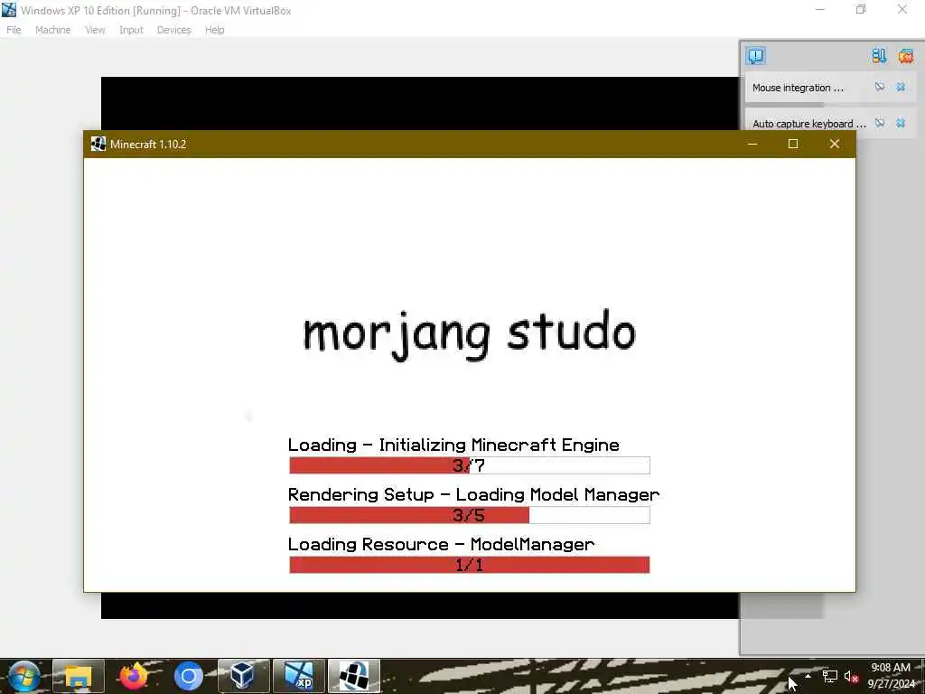The height and width of the screenshot is (694, 925).
Task: Click 'Loading Resource - ModelManager' text
Action: (441, 544)
